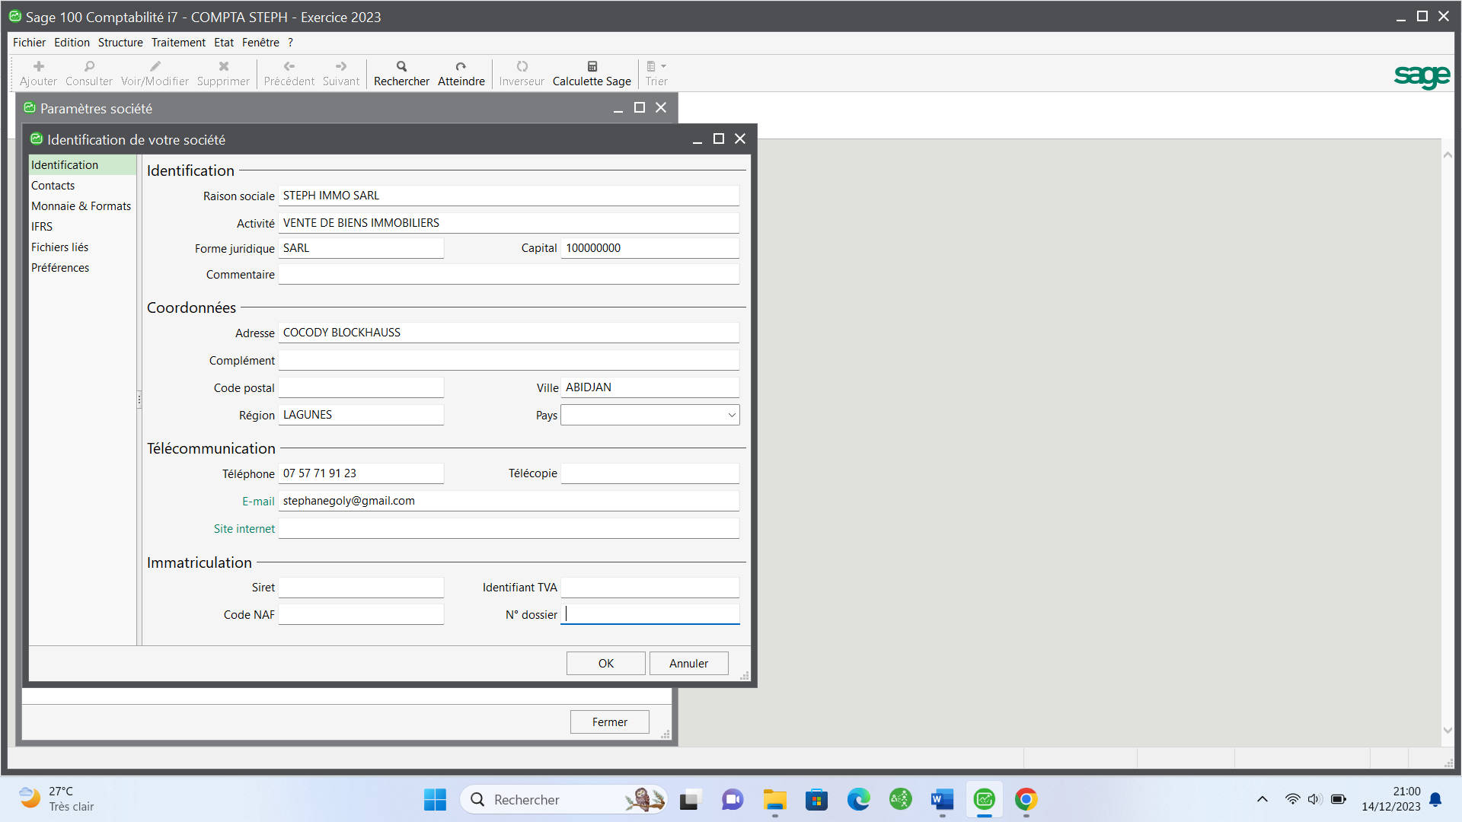Go to Précédent record
The height and width of the screenshot is (822, 1462).
tap(289, 73)
